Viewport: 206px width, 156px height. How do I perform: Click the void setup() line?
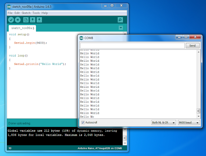click(x=19, y=35)
